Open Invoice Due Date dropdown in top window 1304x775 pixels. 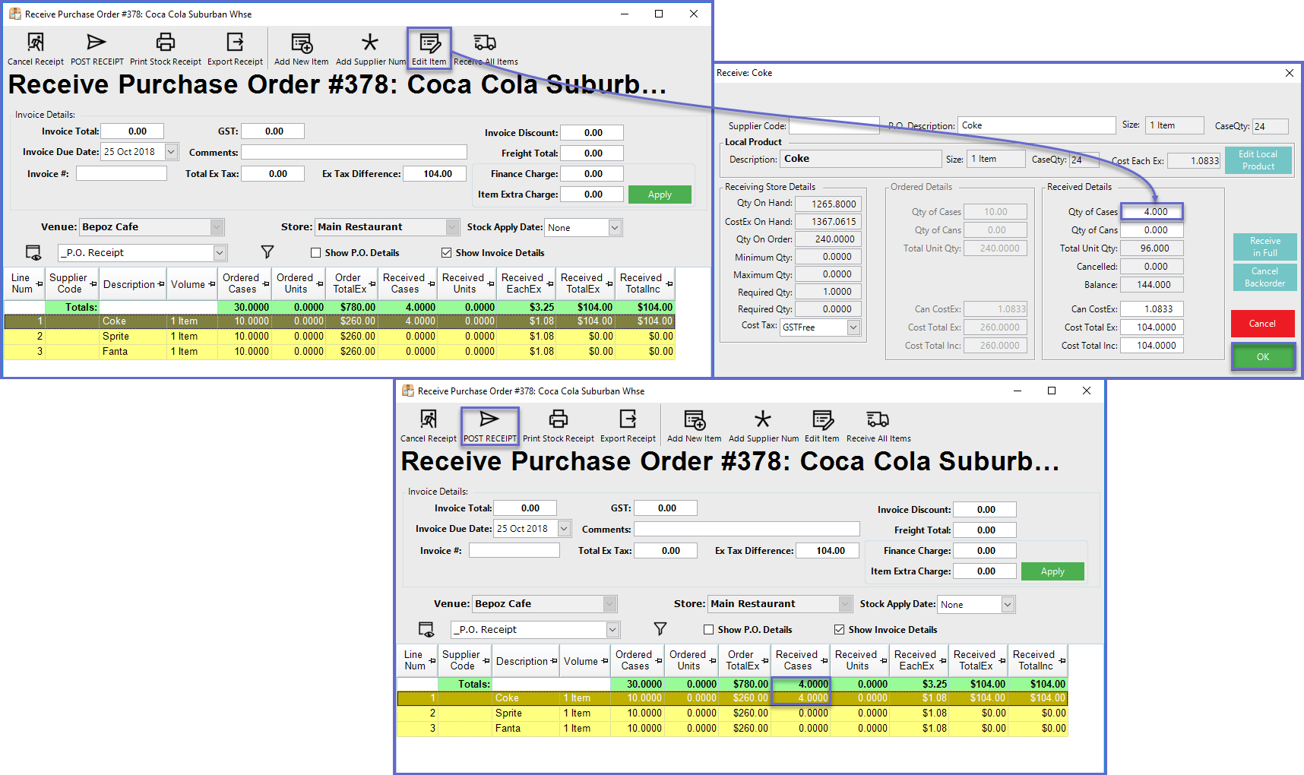tap(172, 152)
